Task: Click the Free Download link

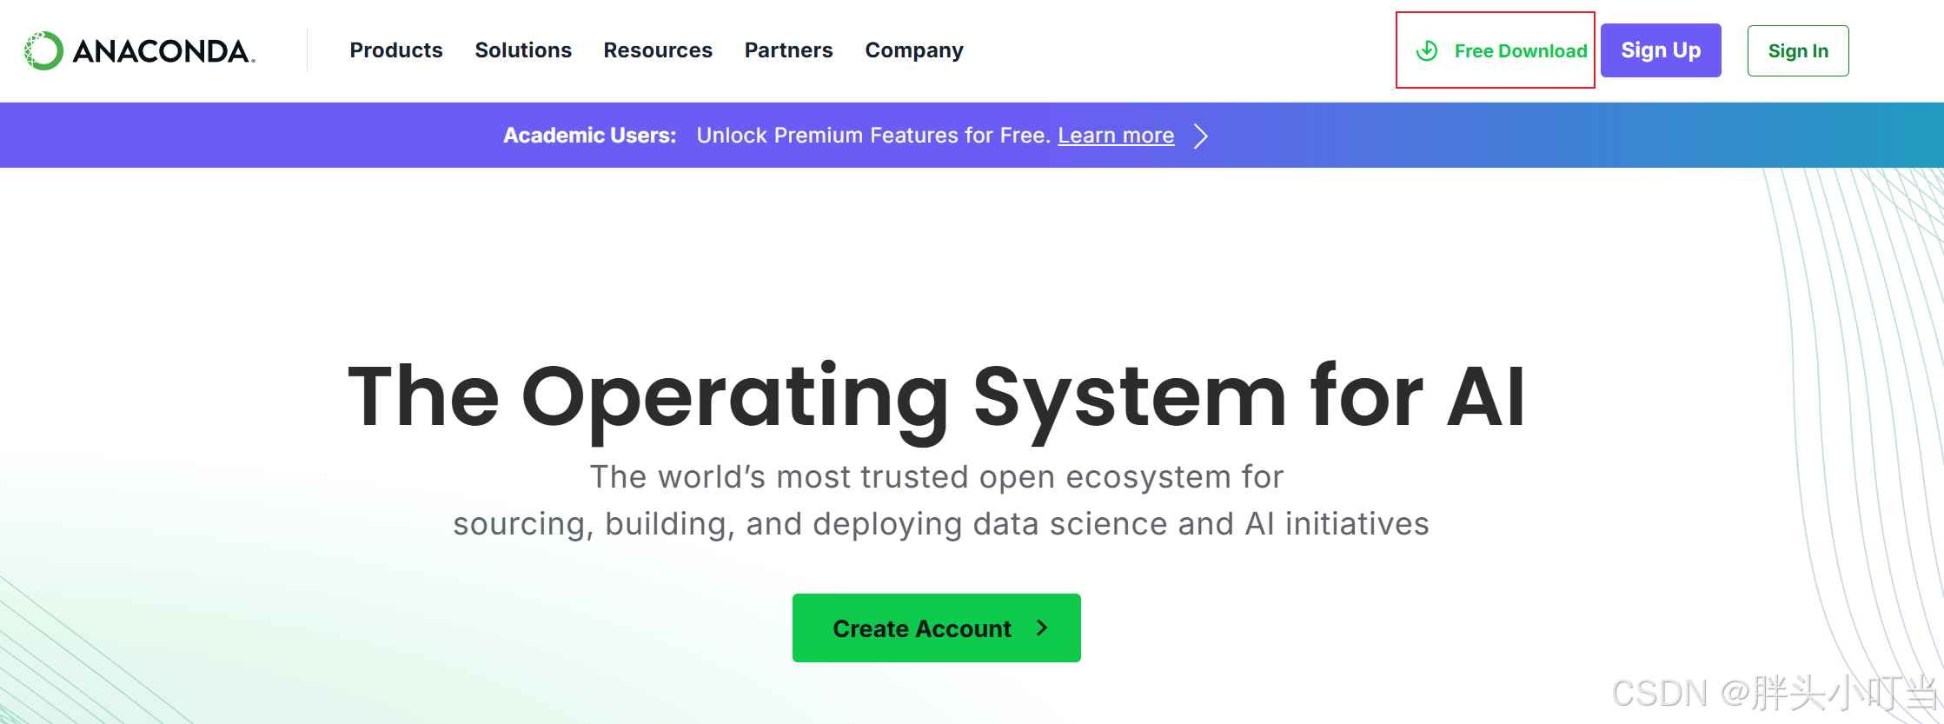Action: pyautogui.click(x=1501, y=50)
